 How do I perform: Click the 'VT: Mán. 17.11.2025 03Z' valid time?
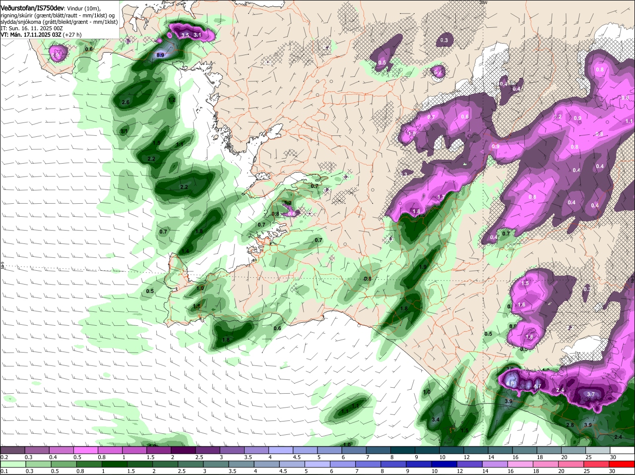click(31, 35)
